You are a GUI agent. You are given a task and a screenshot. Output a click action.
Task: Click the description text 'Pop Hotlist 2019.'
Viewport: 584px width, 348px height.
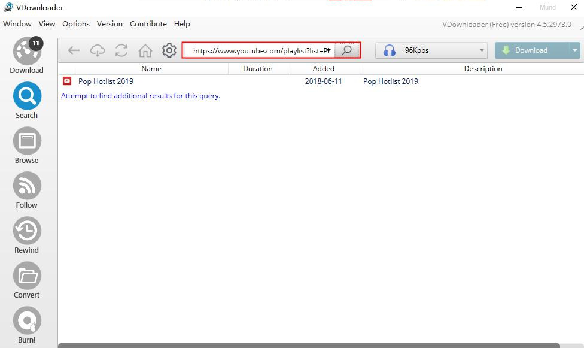pos(391,81)
